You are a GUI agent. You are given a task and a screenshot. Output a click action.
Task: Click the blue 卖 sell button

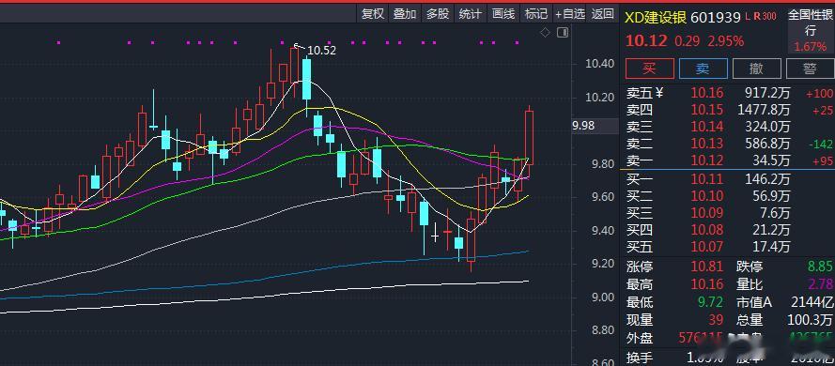pos(703,69)
